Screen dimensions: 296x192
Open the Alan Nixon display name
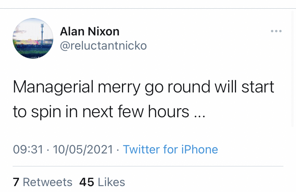pos(90,31)
